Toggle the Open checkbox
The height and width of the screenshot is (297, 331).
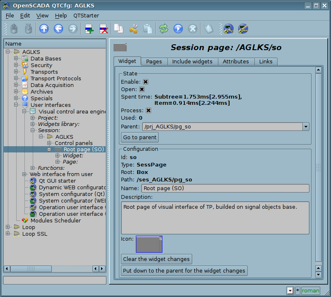[x=142, y=89]
